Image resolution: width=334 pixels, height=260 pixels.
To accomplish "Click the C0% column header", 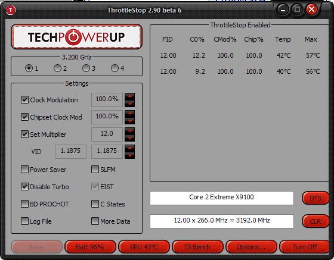I will [x=197, y=39].
